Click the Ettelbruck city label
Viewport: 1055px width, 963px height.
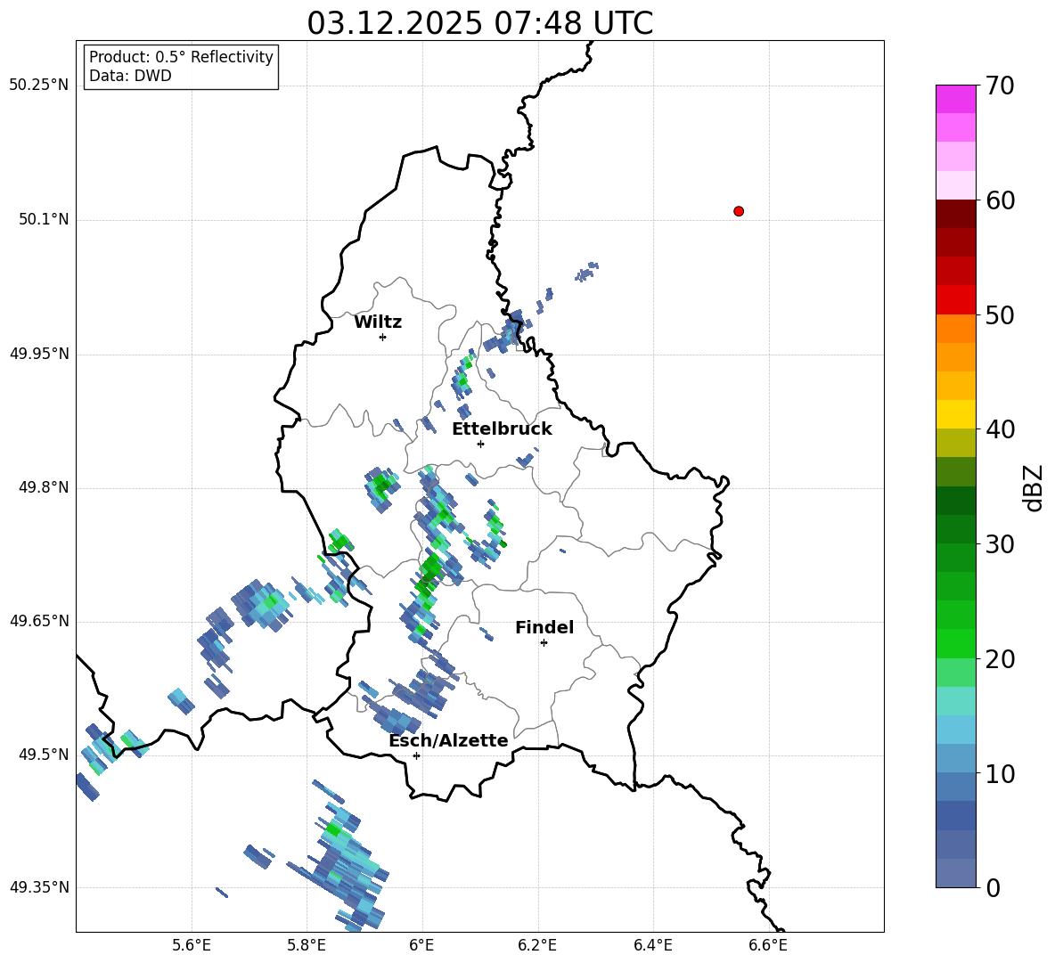coord(502,429)
